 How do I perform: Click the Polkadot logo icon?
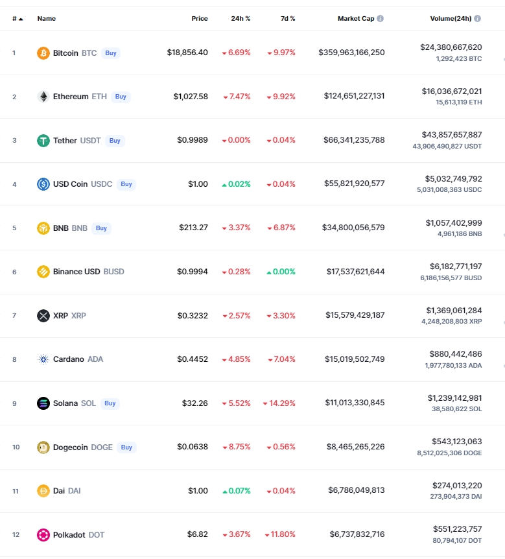(43, 535)
